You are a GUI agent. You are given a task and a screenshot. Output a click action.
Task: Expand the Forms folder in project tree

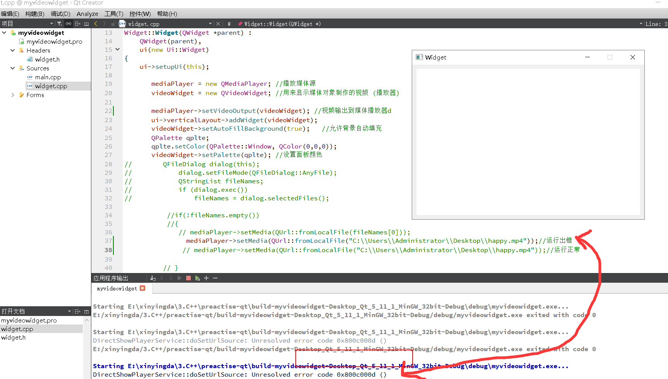(13, 95)
